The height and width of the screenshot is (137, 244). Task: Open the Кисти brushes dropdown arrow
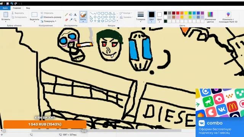(x=83, y=22)
